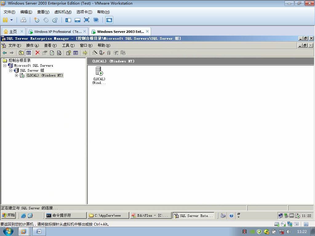The height and width of the screenshot is (236, 315).
Task: Click the Register Server icon
Action: pos(102,53)
